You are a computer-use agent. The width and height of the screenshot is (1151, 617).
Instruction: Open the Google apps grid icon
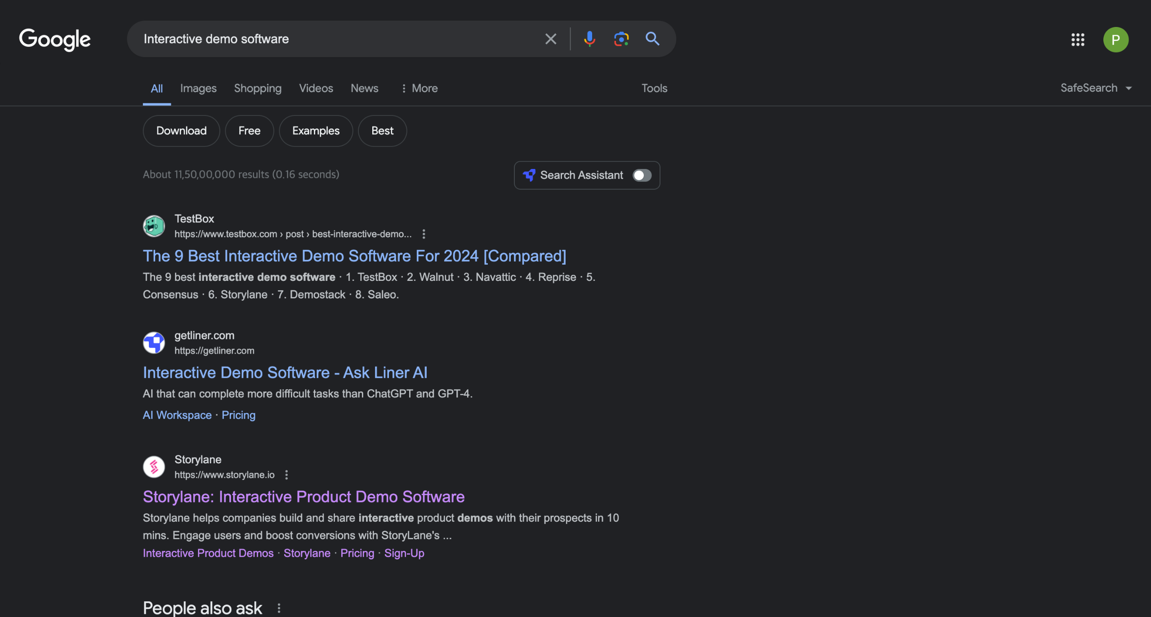[1078, 40]
